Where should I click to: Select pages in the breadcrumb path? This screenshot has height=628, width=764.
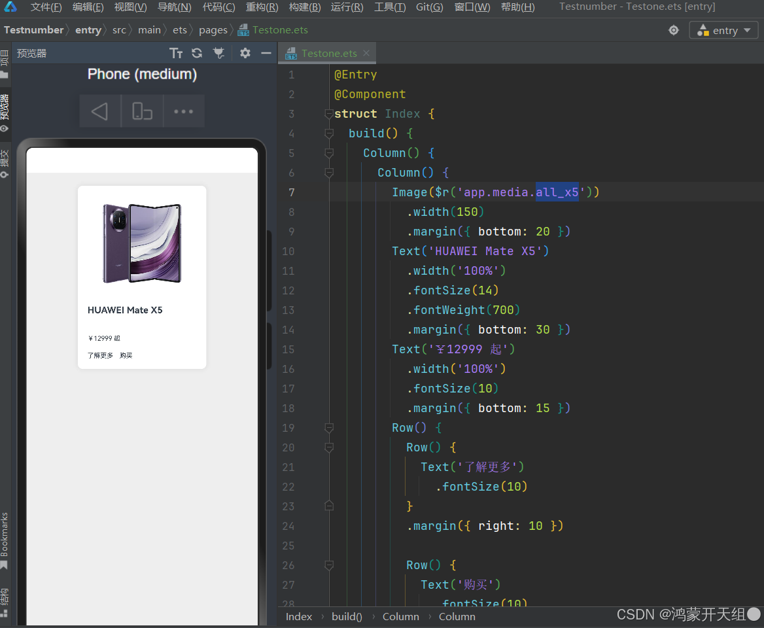[x=213, y=30]
